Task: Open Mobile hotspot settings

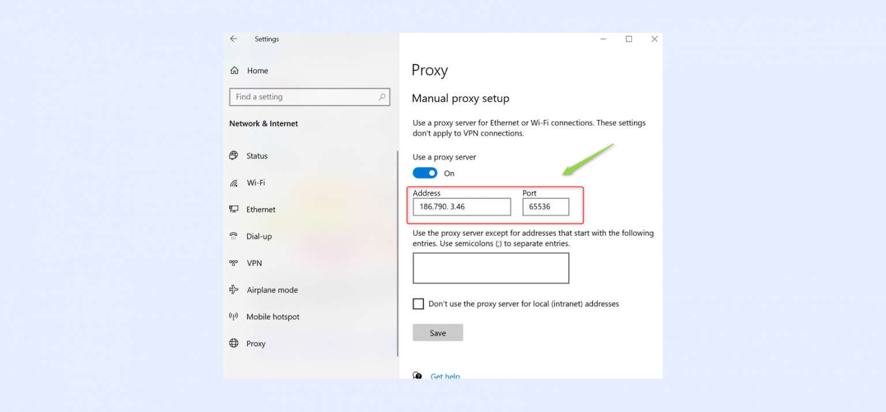Action: point(273,316)
